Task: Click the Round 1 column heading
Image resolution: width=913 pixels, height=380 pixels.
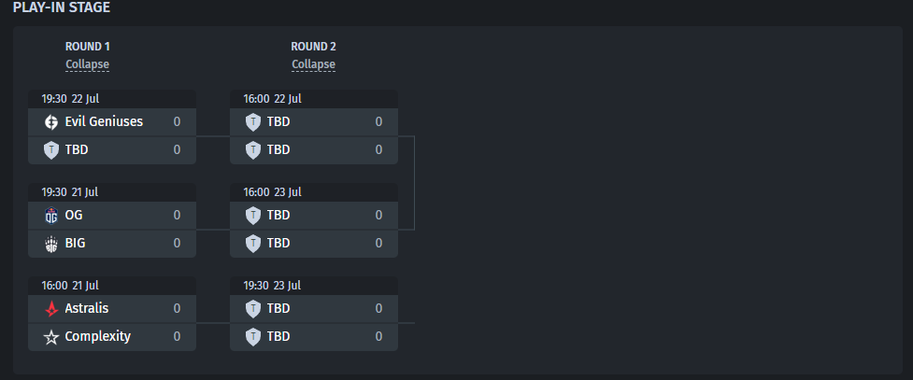Action: tap(87, 47)
